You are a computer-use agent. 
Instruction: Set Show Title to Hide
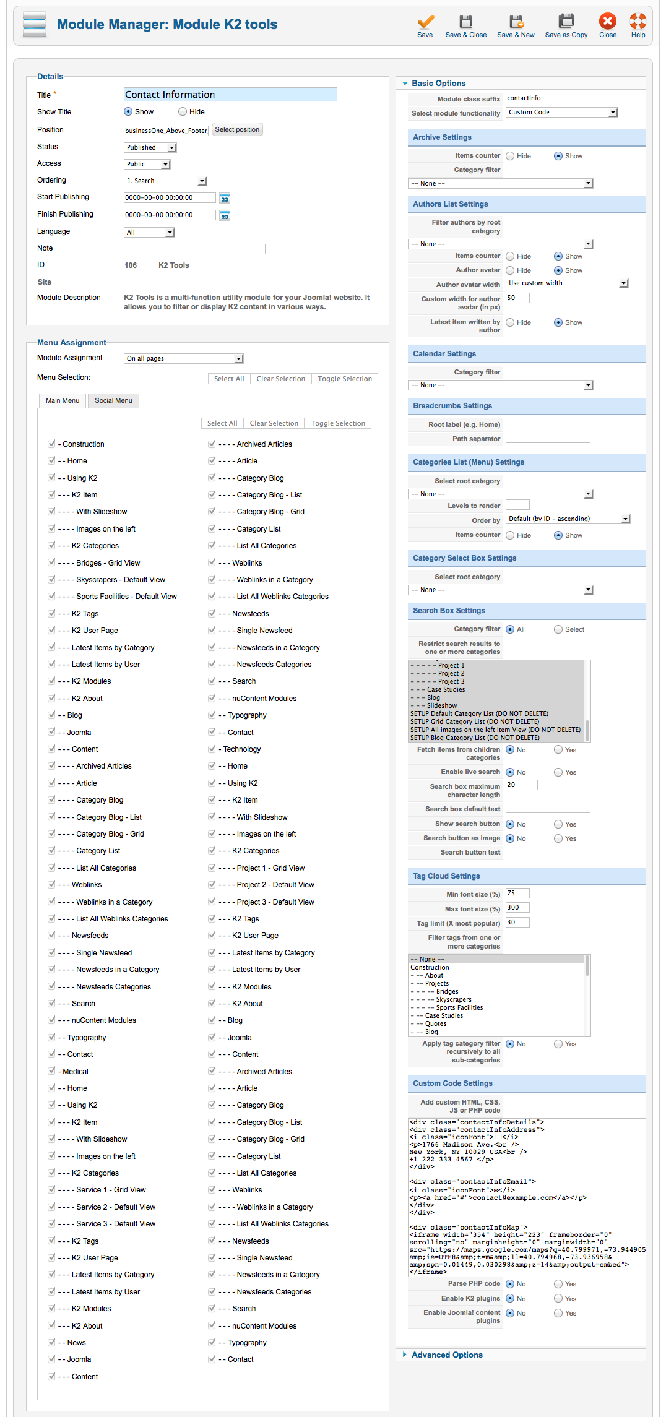click(183, 112)
